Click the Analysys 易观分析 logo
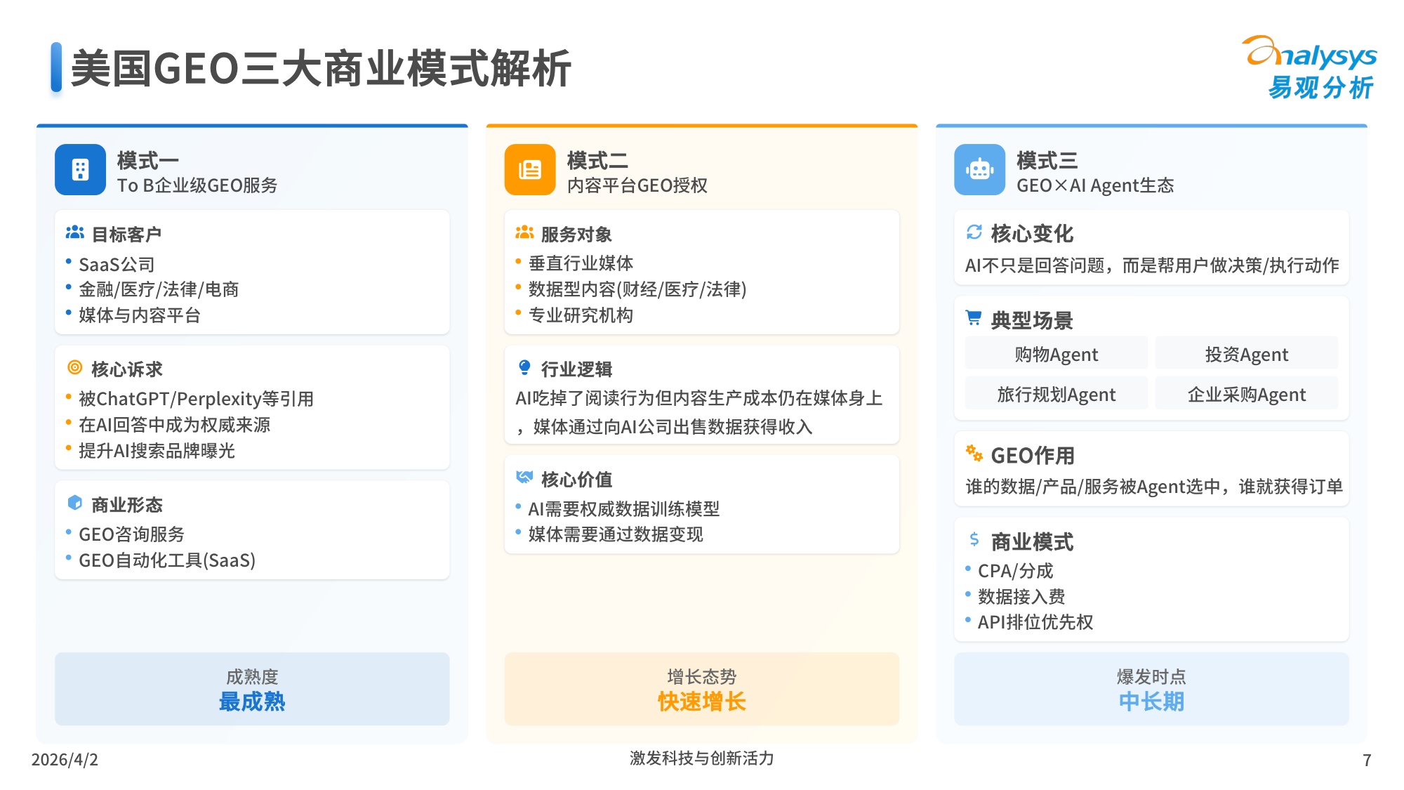1404x790 pixels. [x=1309, y=67]
